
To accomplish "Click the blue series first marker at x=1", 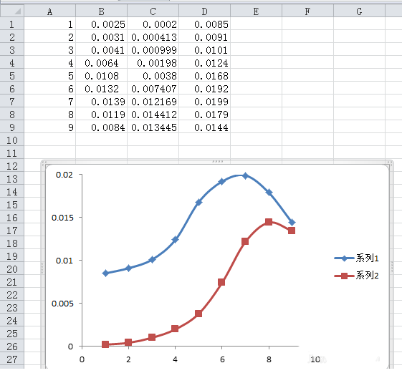I will (105, 273).
